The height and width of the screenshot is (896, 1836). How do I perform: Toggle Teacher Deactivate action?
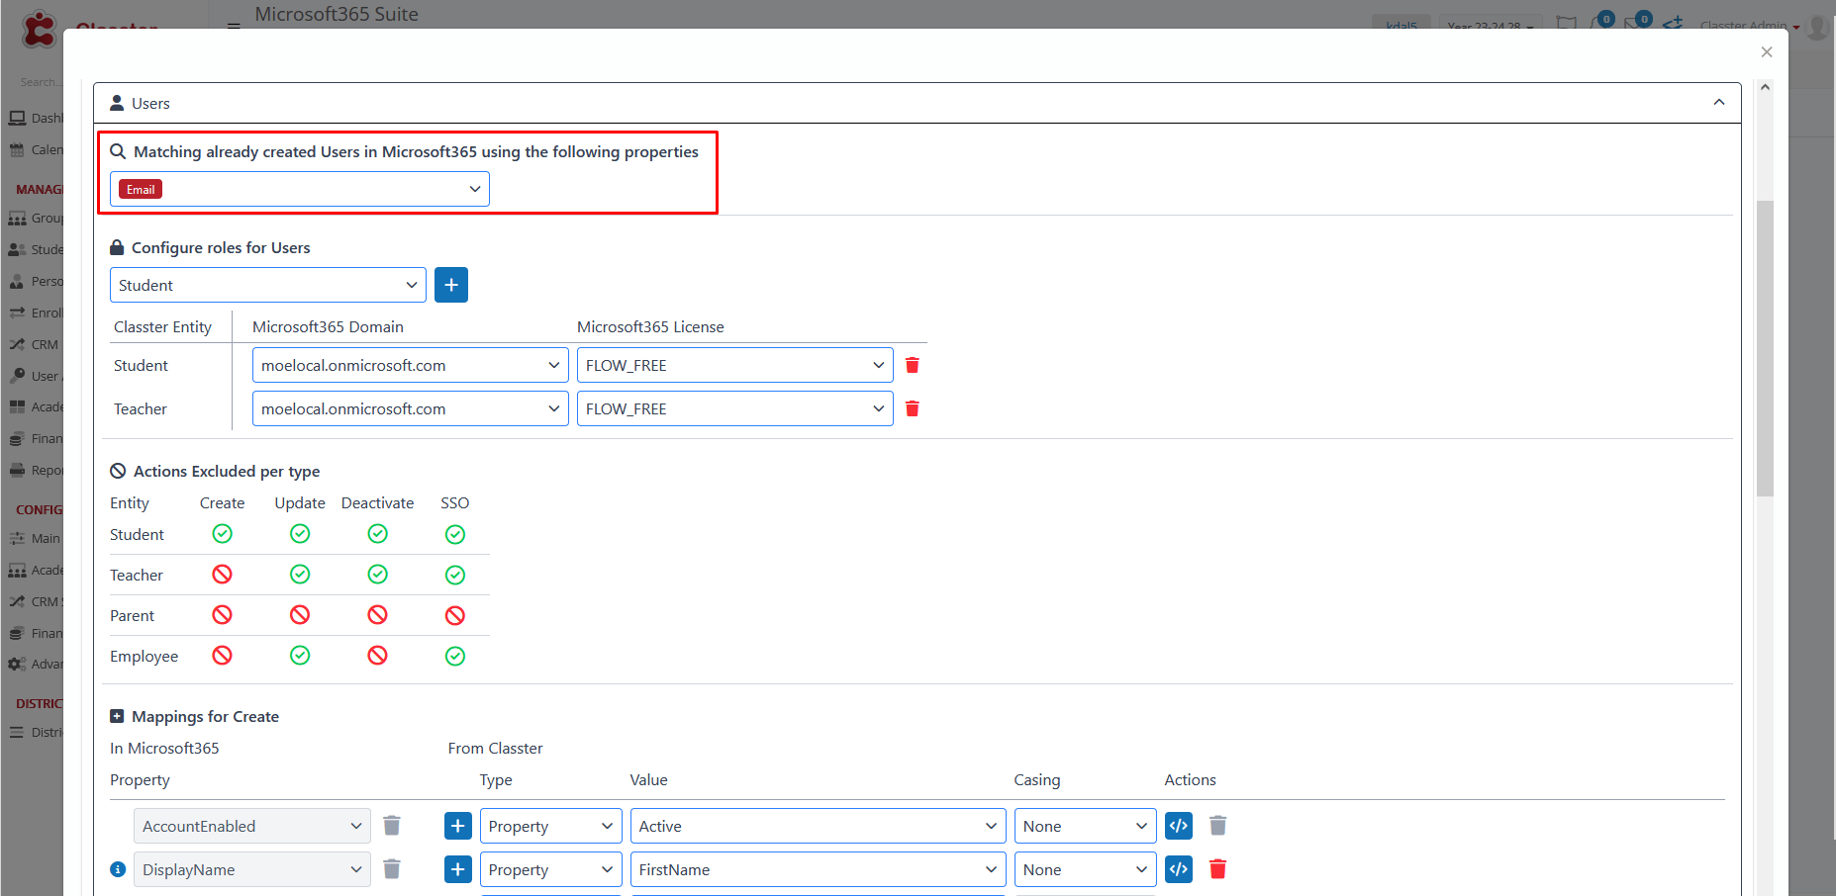(378, 575)
